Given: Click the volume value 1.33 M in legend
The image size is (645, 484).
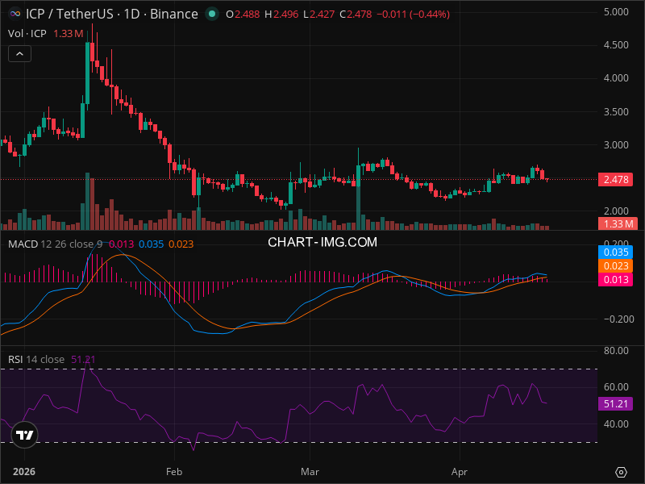Looking at the screenshot, I should pyautogui.click(x=69, y=34).
